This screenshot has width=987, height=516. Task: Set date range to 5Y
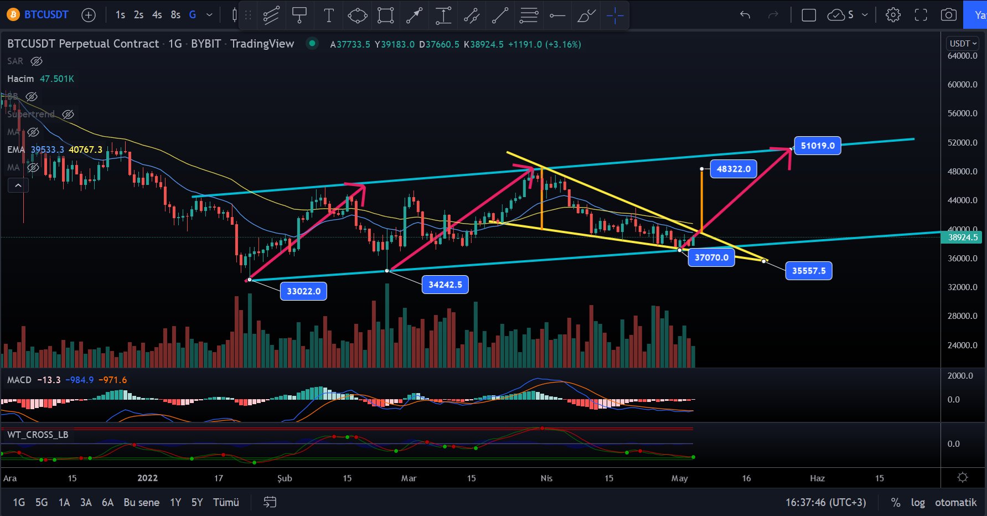click(x=197, y=502)
